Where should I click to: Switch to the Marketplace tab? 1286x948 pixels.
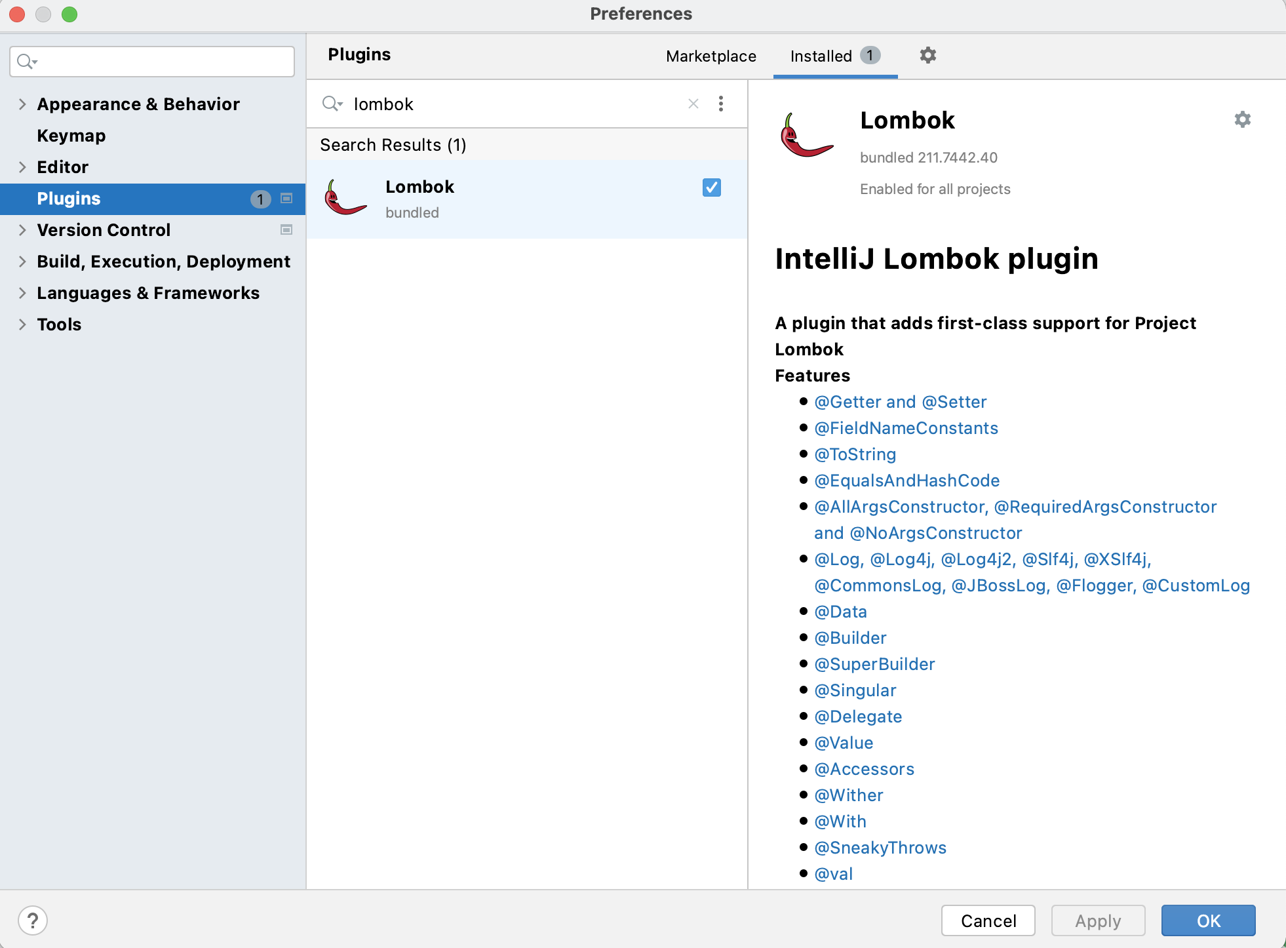click(711, 56)
